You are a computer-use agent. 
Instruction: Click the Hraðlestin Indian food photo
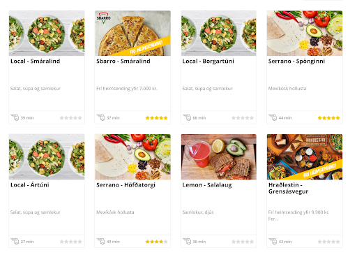(305, 157)
